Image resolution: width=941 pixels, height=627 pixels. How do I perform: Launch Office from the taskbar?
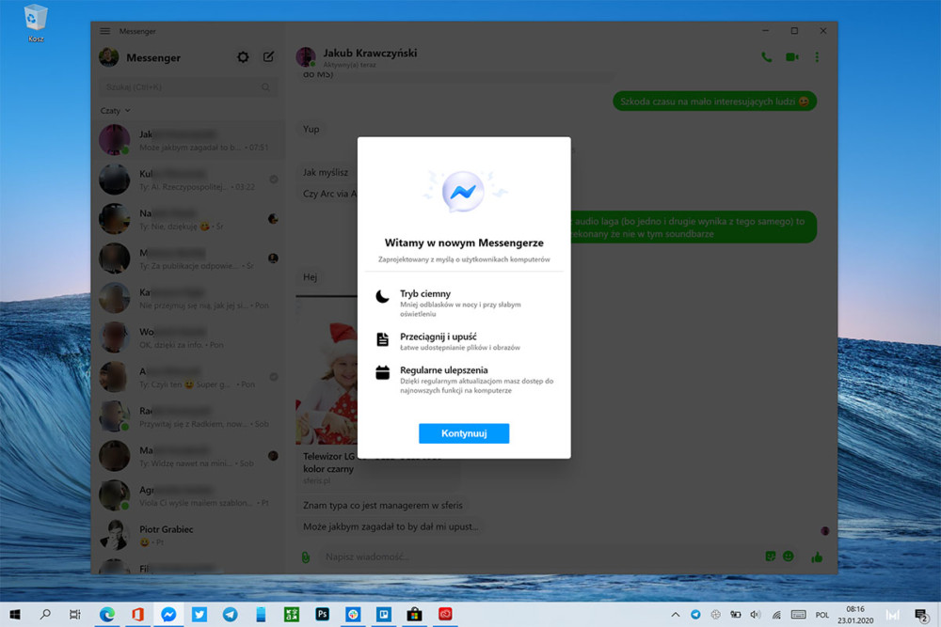138,615
